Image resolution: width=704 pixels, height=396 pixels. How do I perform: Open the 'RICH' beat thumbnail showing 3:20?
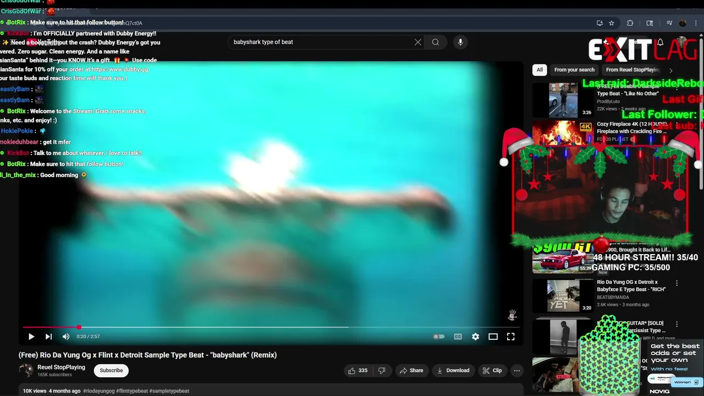pyautogui.click(x=563, y=296)
